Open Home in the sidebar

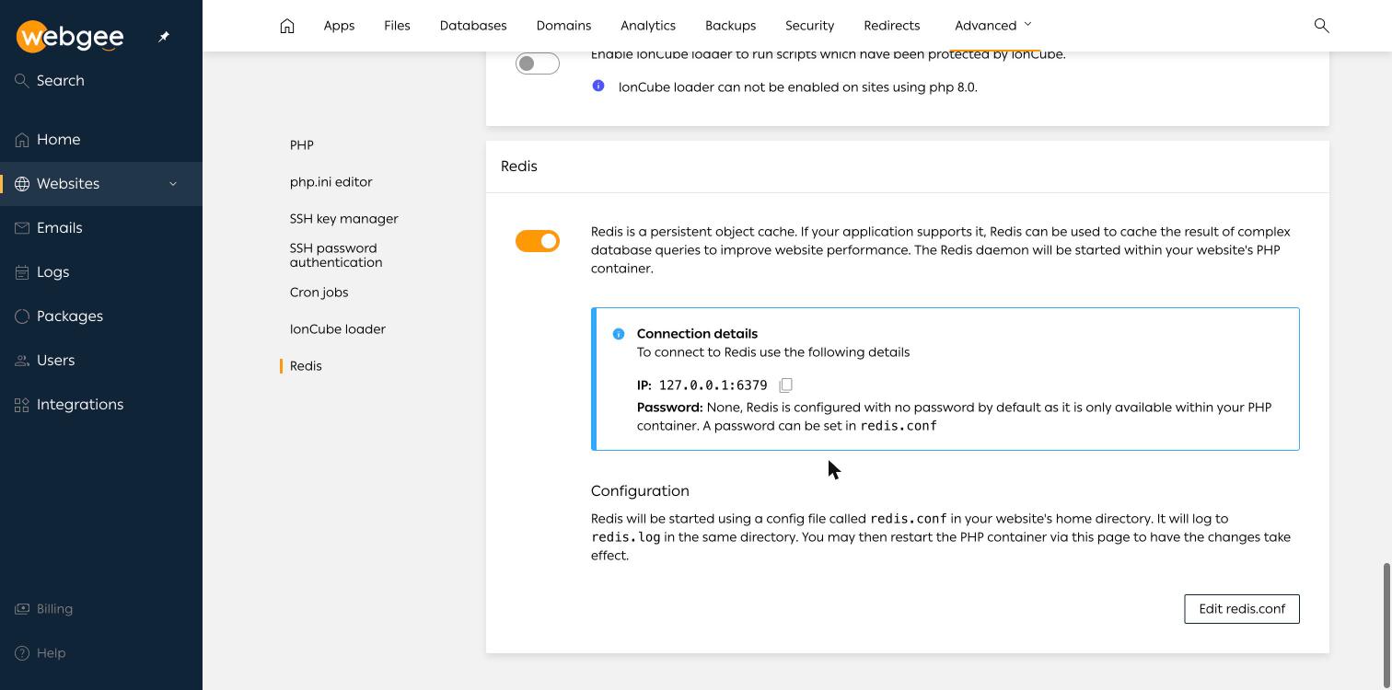click(x=101, y=140)
